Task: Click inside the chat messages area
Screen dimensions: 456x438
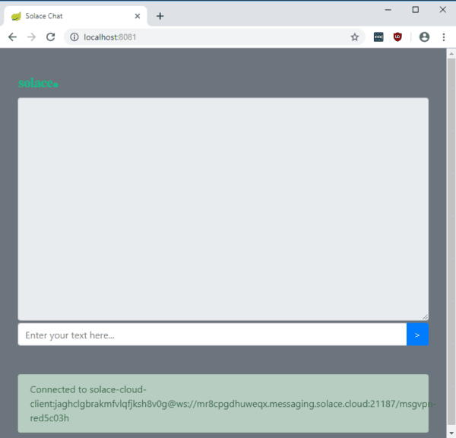Action: (223, 209)
